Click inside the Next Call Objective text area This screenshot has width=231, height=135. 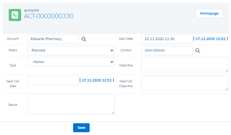coord(185,83)
